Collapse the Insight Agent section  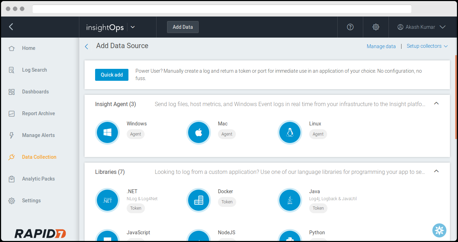(x=436, y=103)
